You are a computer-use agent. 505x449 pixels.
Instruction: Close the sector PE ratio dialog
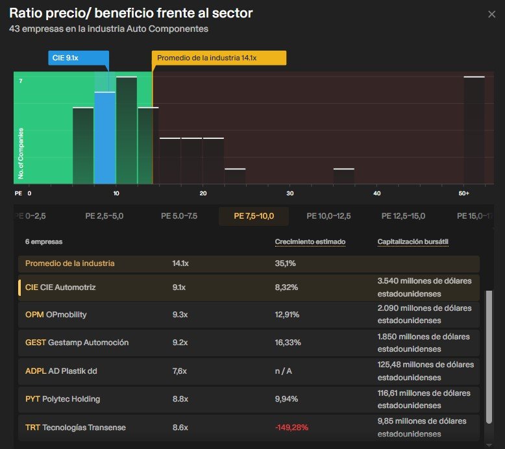491,14
